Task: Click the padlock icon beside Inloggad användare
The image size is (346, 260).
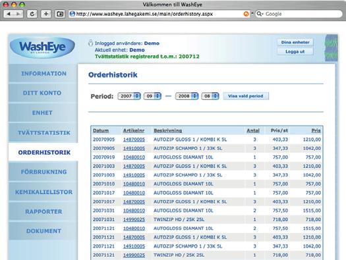Action: pos(90,43)
